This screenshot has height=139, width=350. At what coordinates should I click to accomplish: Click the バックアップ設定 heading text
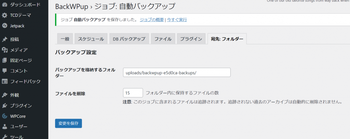pos(76,53)
